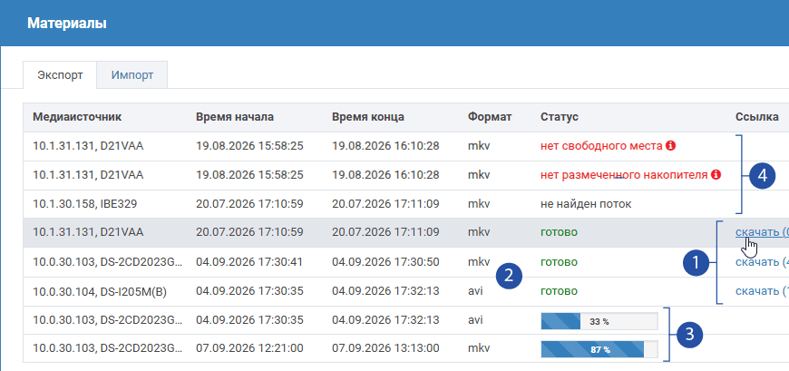
Task: Click the 33 % export progress bar
Action: coord(599,321)
